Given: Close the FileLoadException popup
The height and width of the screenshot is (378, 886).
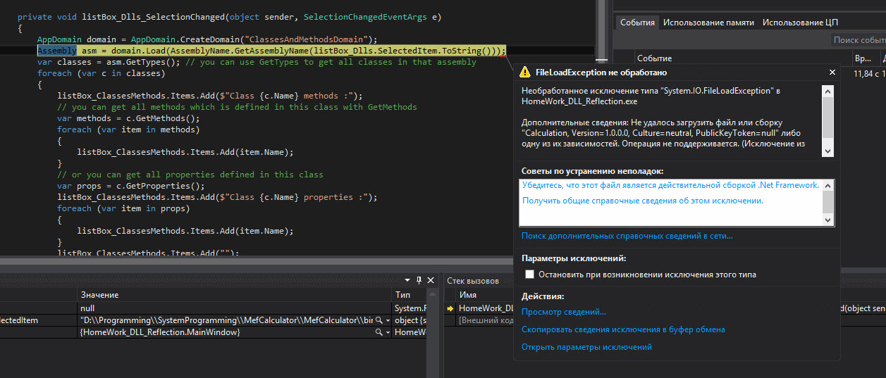Looking at the screenshot, I should (832, 73).
